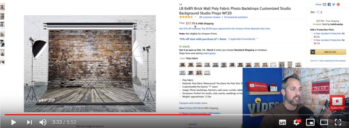Mute the video volume
349x128 pixels.
coord(43,122)
